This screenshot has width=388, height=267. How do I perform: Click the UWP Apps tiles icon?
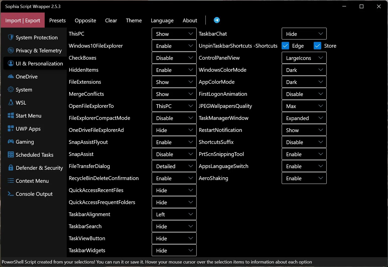[x=11, y=128]
